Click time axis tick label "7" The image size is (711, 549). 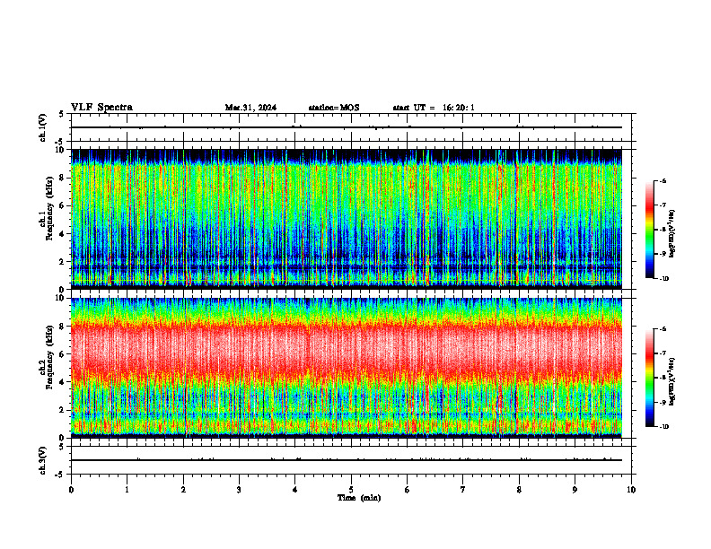pos(463,490)
